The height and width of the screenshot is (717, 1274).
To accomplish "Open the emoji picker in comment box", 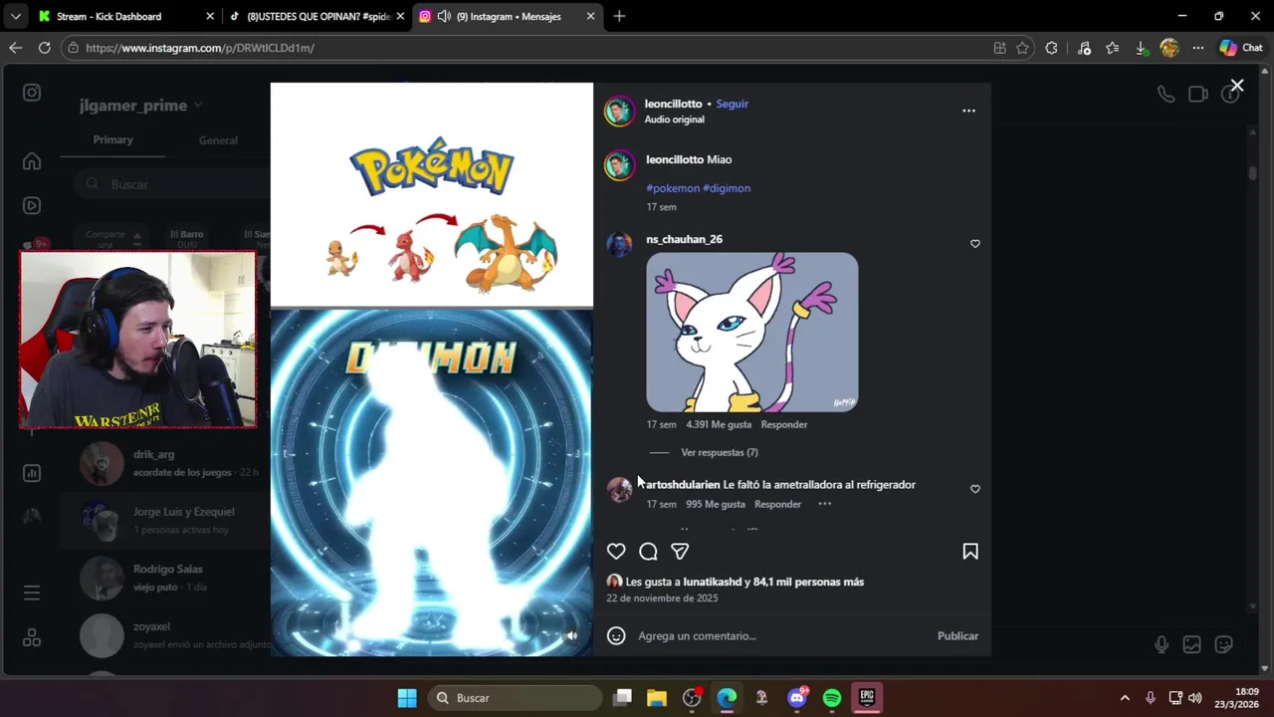I will 616,635.
